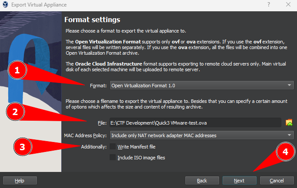
Task: Click the red circle numbered 1
Action: click(x=17, y=71)
